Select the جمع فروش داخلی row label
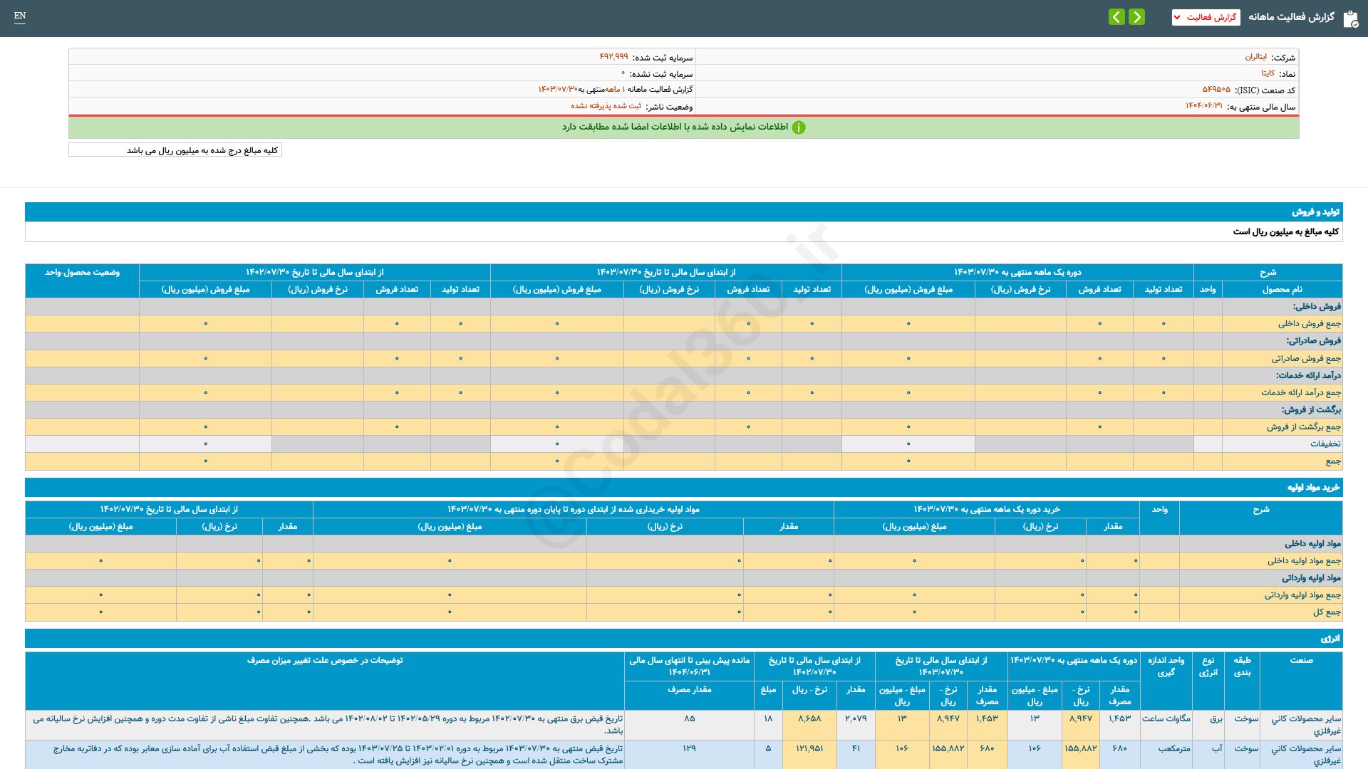 (1309, 324)
